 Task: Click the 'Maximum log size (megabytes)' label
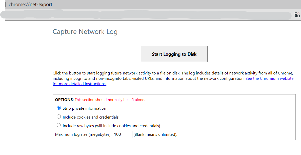pos(83,134)
